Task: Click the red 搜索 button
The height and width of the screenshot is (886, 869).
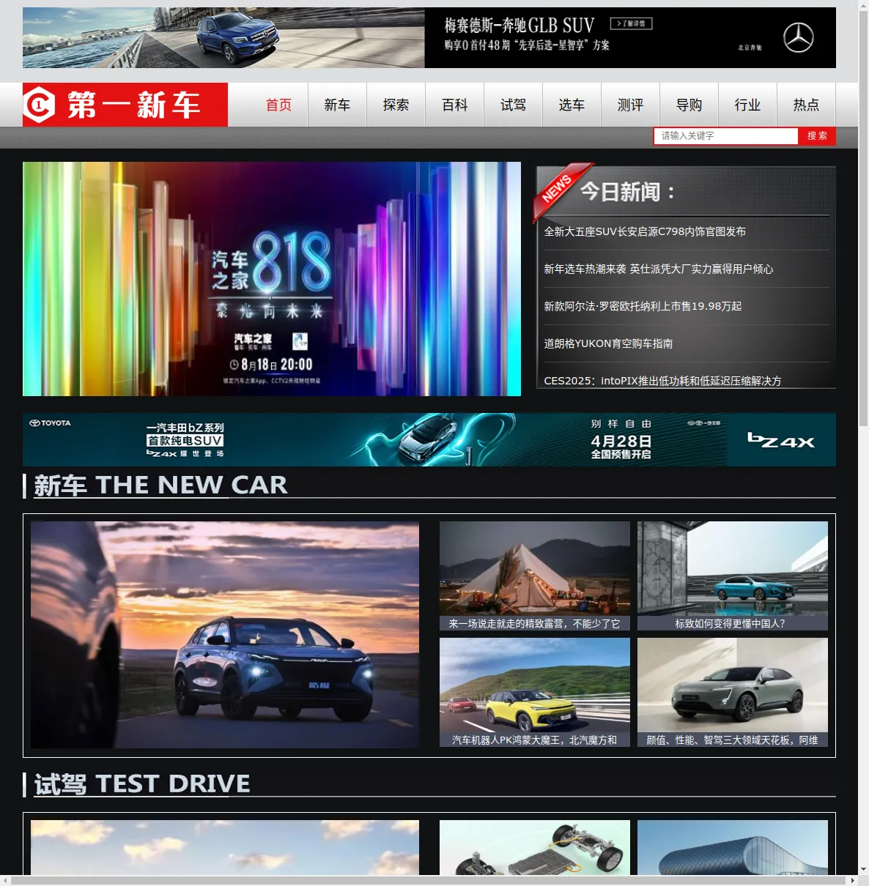Action: tap(817, 135)
